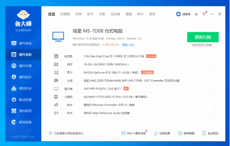The height and width of the screenshot is (146, 230).
Task: Click the cloud data center status icon
Action: [x=50, y=133]
